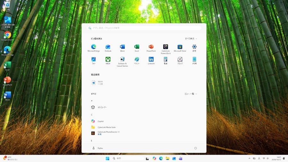The image size is (288, 162).
Task: Open Solitaire & Casual Games
Action: (122, 62)
